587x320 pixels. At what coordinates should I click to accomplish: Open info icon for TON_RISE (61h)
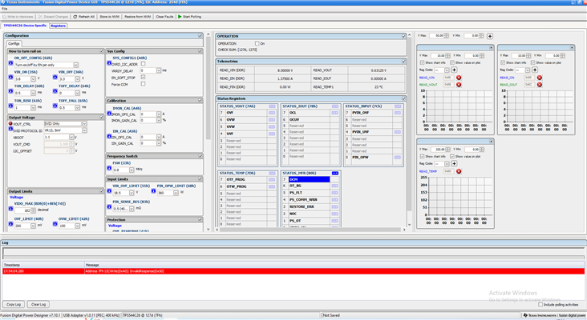point(10,106)
